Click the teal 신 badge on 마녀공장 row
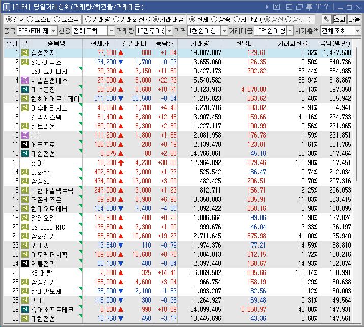Image resolution: width=364 pixels, height=327 pixels. pos(25,90)
